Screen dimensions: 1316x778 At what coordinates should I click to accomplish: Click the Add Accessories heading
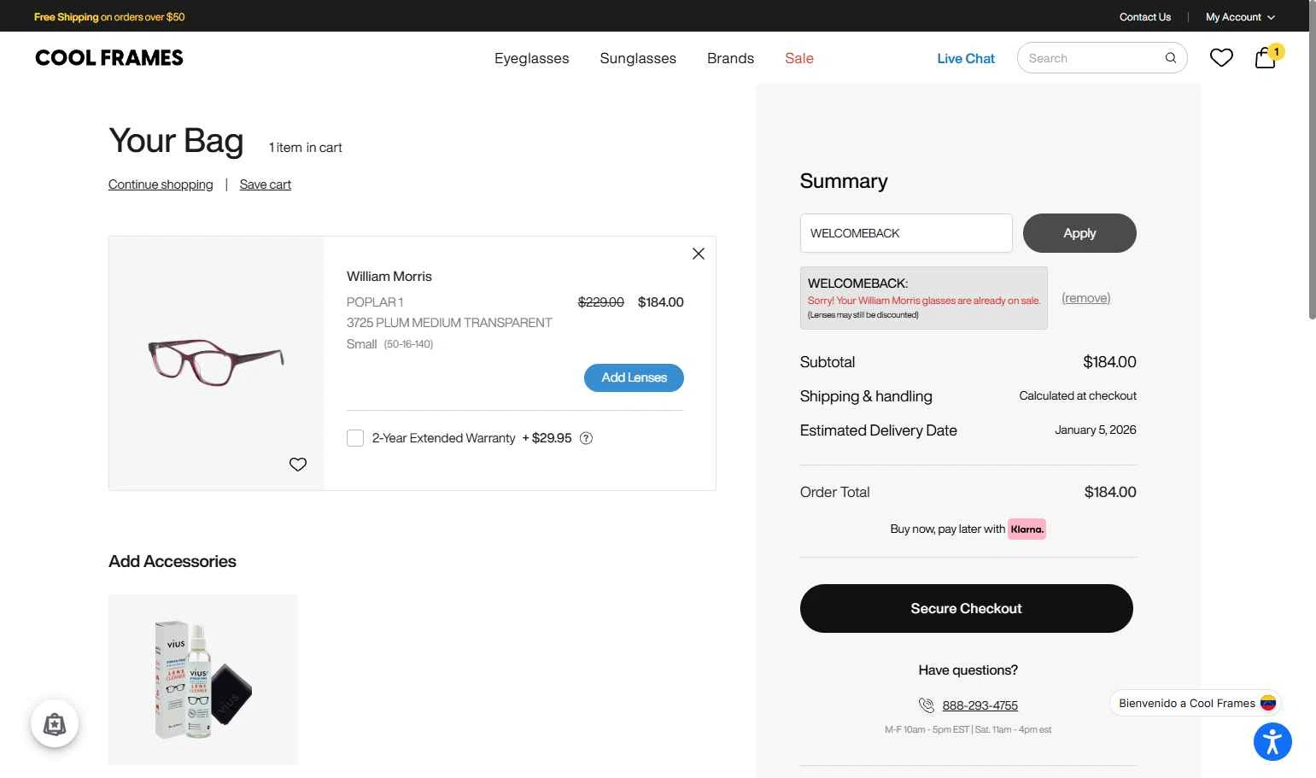(173, 561)
